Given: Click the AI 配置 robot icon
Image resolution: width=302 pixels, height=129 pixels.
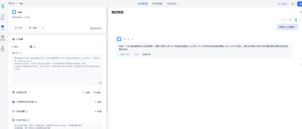Looking at the screenshot, I should tap(13, 39).
